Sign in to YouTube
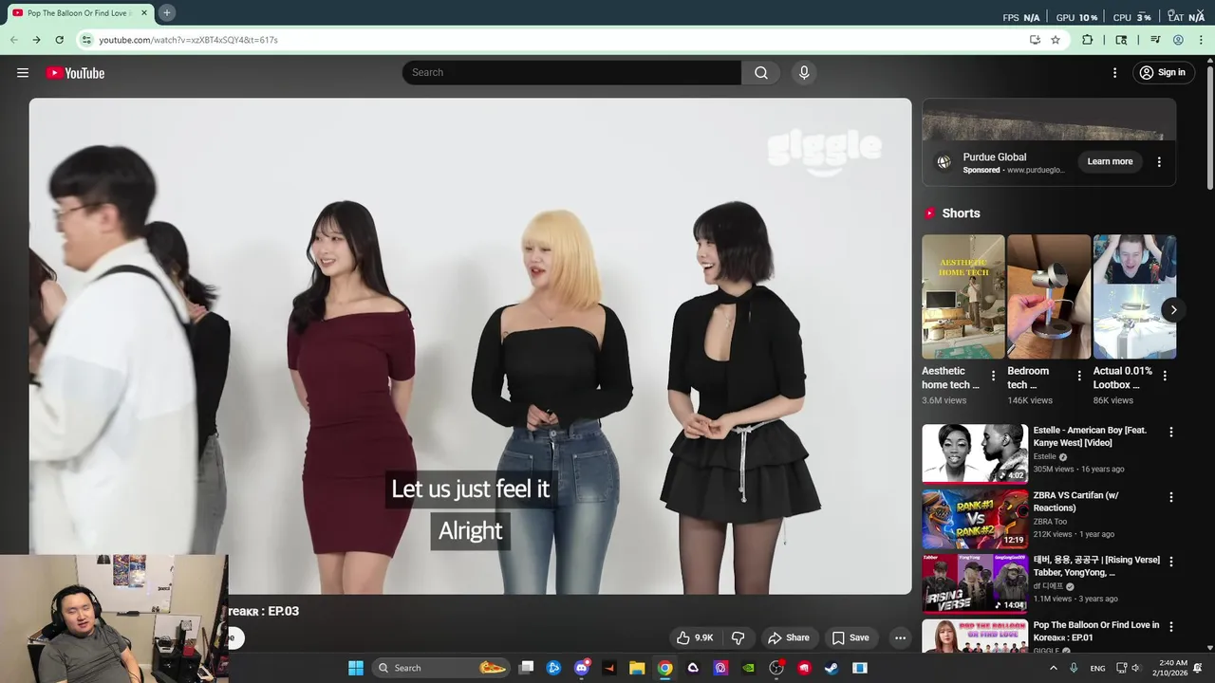1215x683 pixels. coord(1163,73)
